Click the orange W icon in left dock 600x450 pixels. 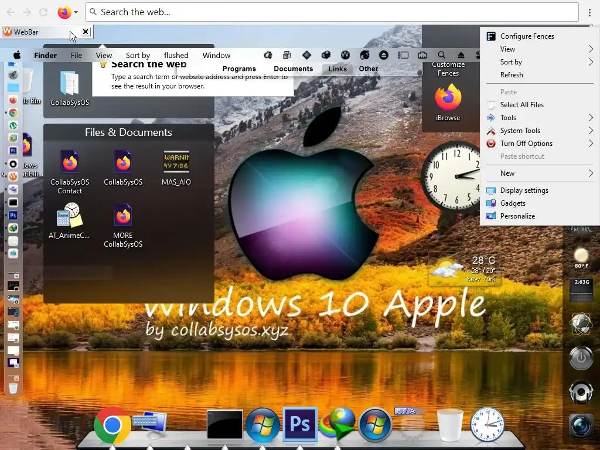coord(13,176)
